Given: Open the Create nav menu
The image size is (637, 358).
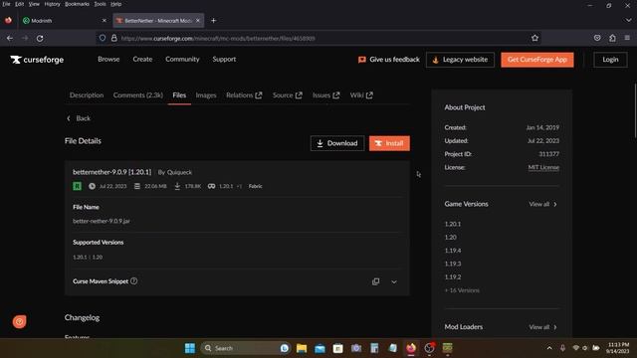Looking at the screenshot, I should pos(142,60).
